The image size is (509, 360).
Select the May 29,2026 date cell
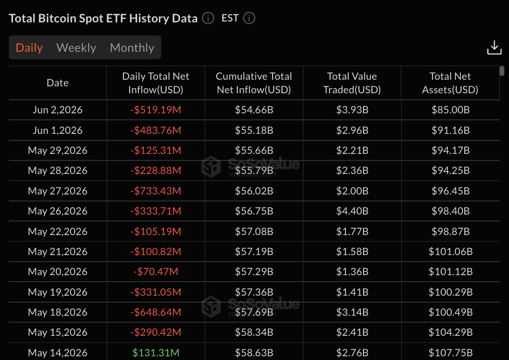(x=57, y=150)
